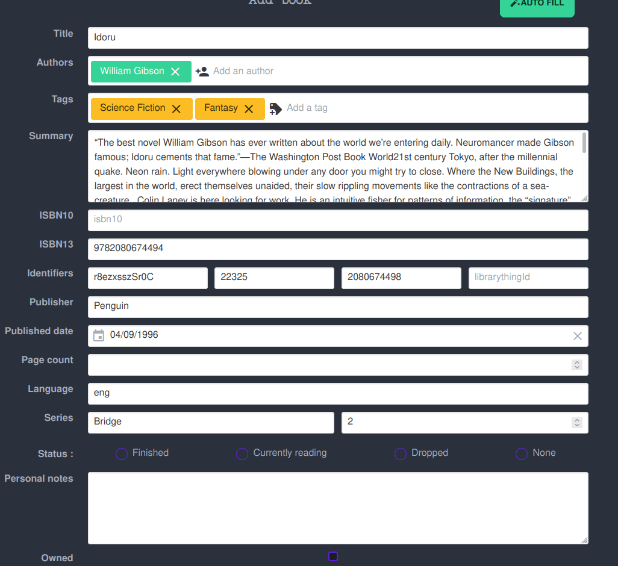The image size is (618, 566).
Task: Select the Dropped status option
Action: click(401, 454)
